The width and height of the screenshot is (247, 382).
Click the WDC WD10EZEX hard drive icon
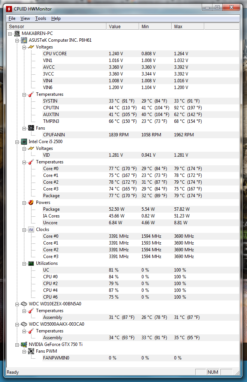[24, 304]
